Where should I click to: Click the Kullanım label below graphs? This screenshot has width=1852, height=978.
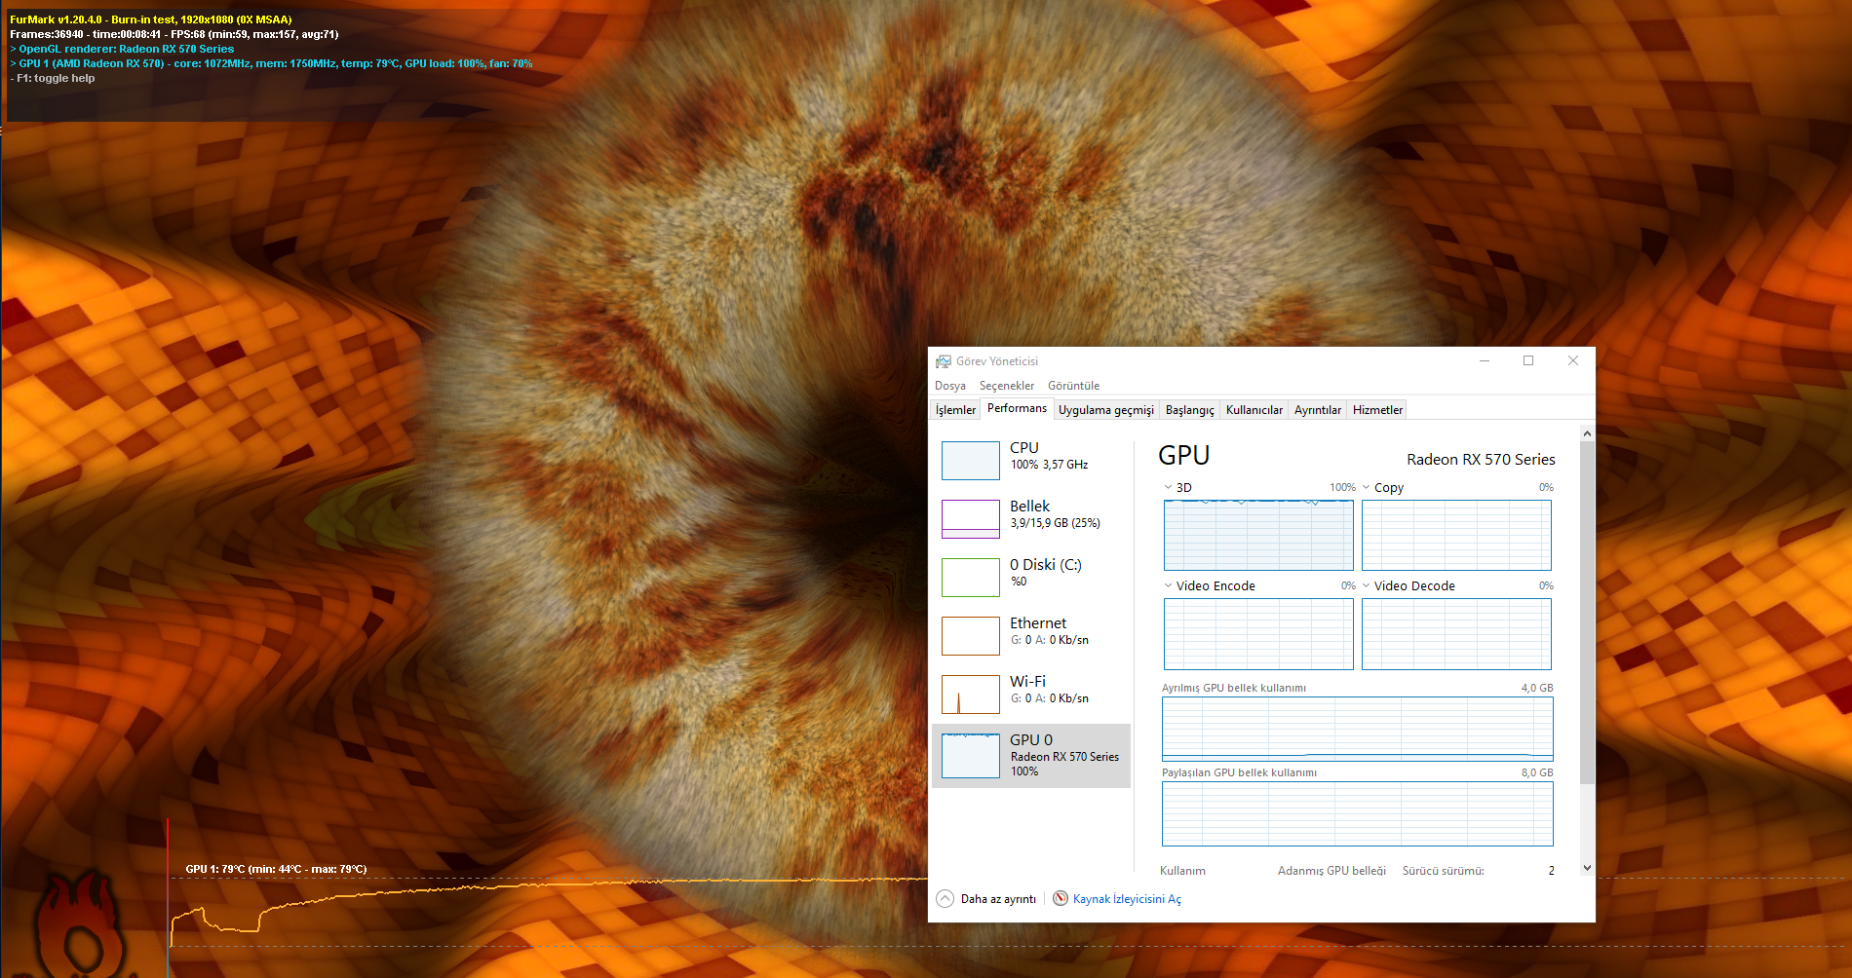point(1182,871)
